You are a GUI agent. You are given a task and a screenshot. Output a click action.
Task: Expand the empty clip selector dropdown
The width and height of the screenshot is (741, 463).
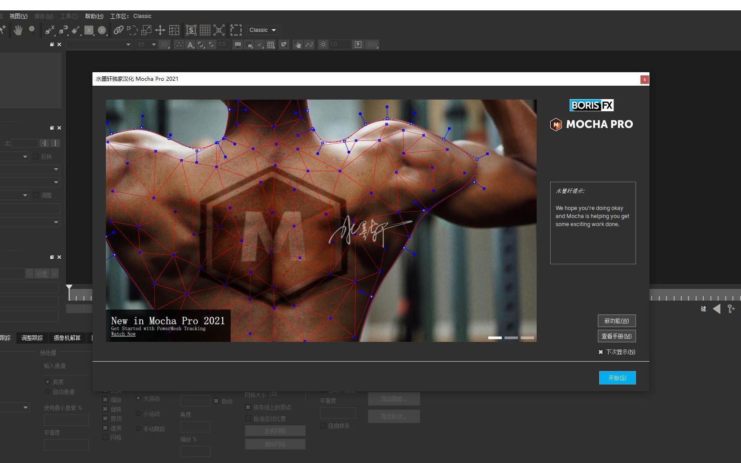pos(99,44)
